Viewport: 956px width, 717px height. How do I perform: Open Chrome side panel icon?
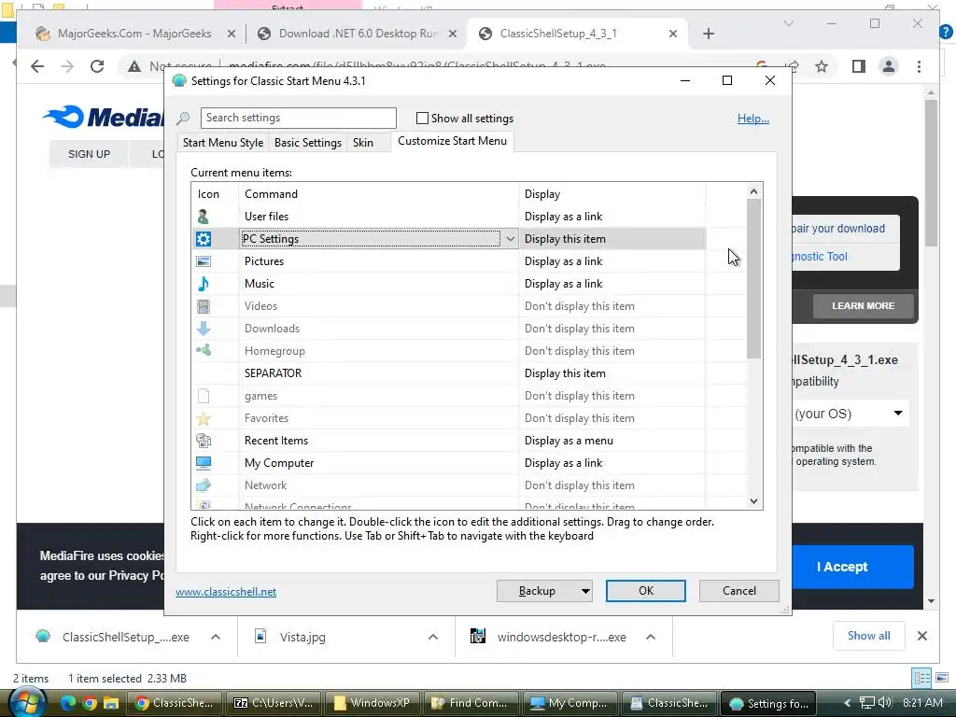coord(859,66)
